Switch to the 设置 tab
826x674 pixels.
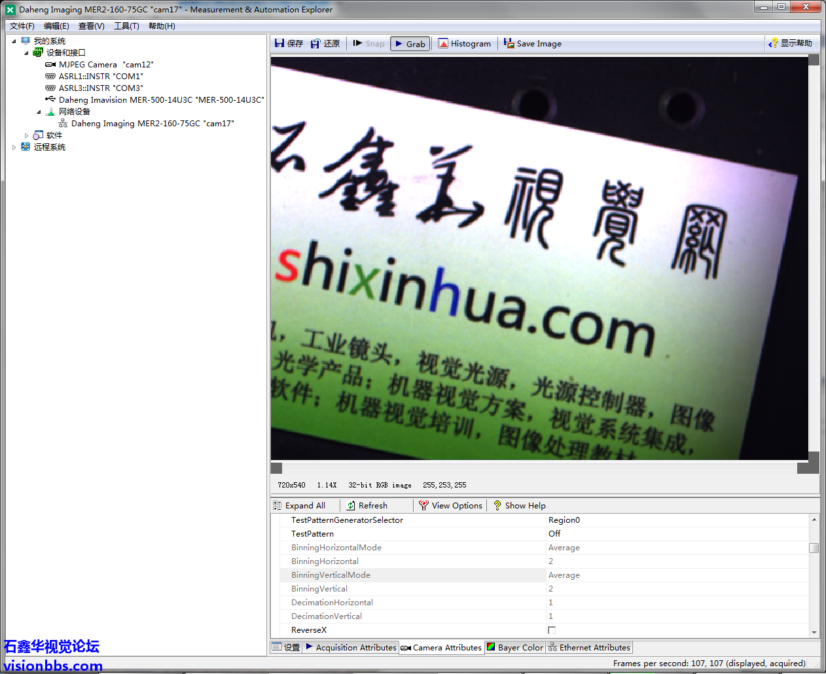tap(286, 648)
